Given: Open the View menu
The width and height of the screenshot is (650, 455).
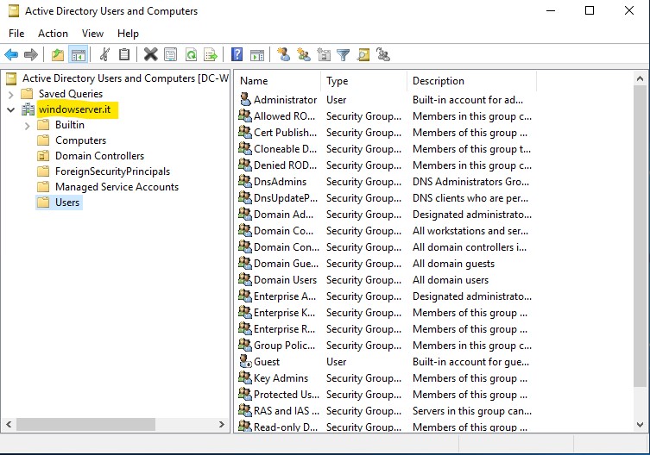Looking at the screenshot, I should pyautogui.click(x=92, y=34).
